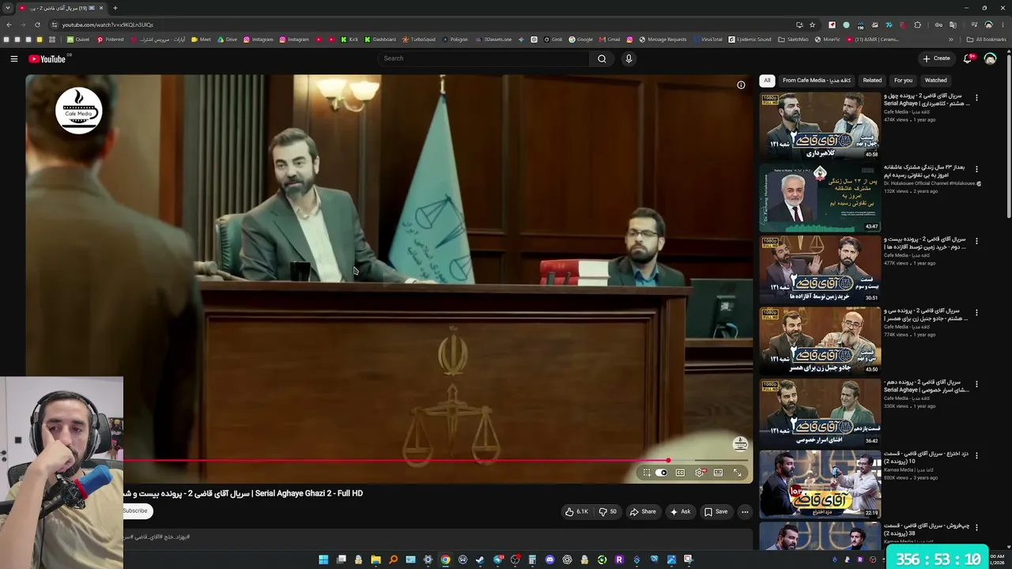Open options menu for the 43:50 video
The image size is (1012, 569).
pos(976,312)
